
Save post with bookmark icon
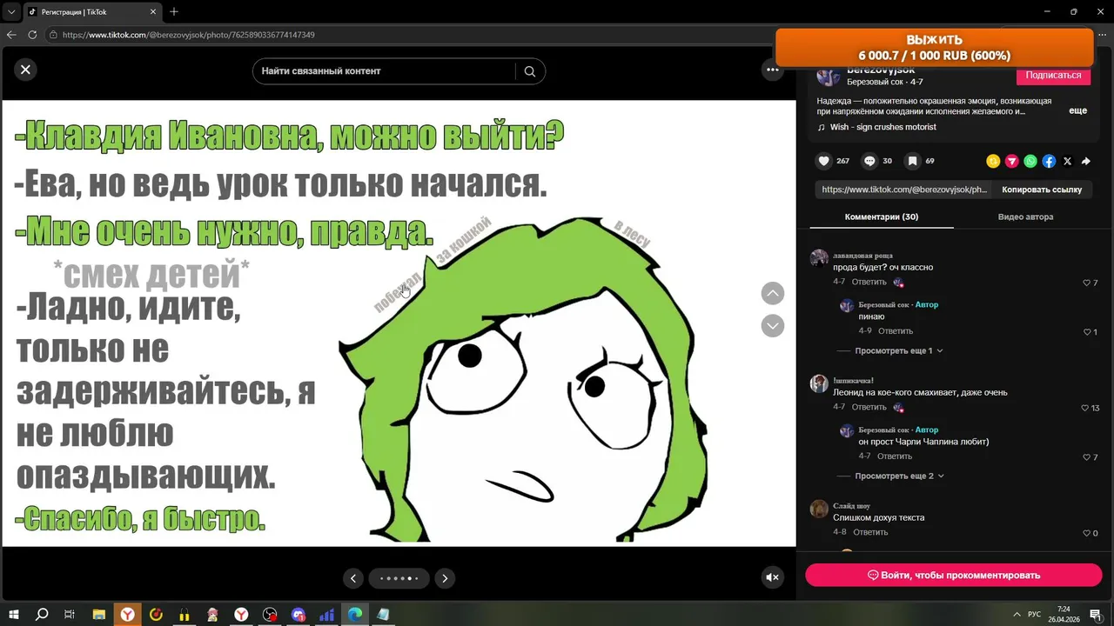point(912,161)
